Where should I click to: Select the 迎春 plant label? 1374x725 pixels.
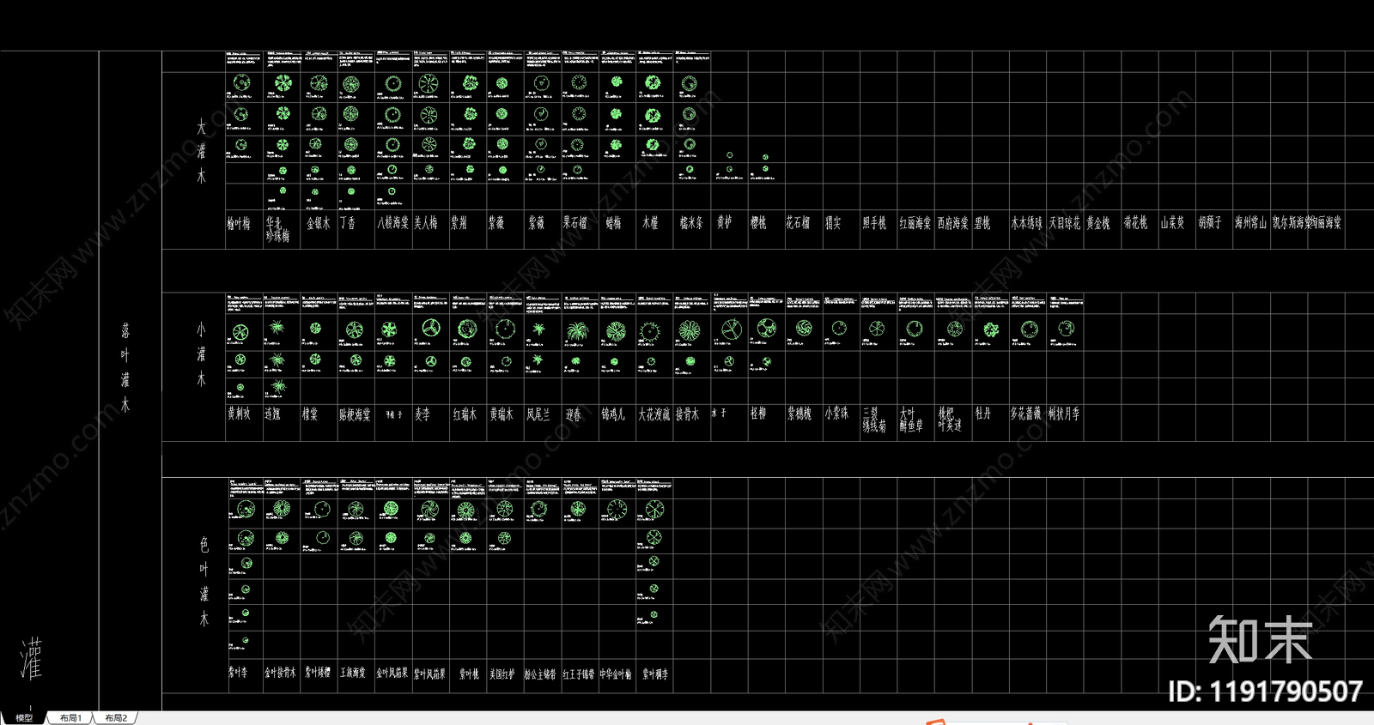tap(573, 415)
